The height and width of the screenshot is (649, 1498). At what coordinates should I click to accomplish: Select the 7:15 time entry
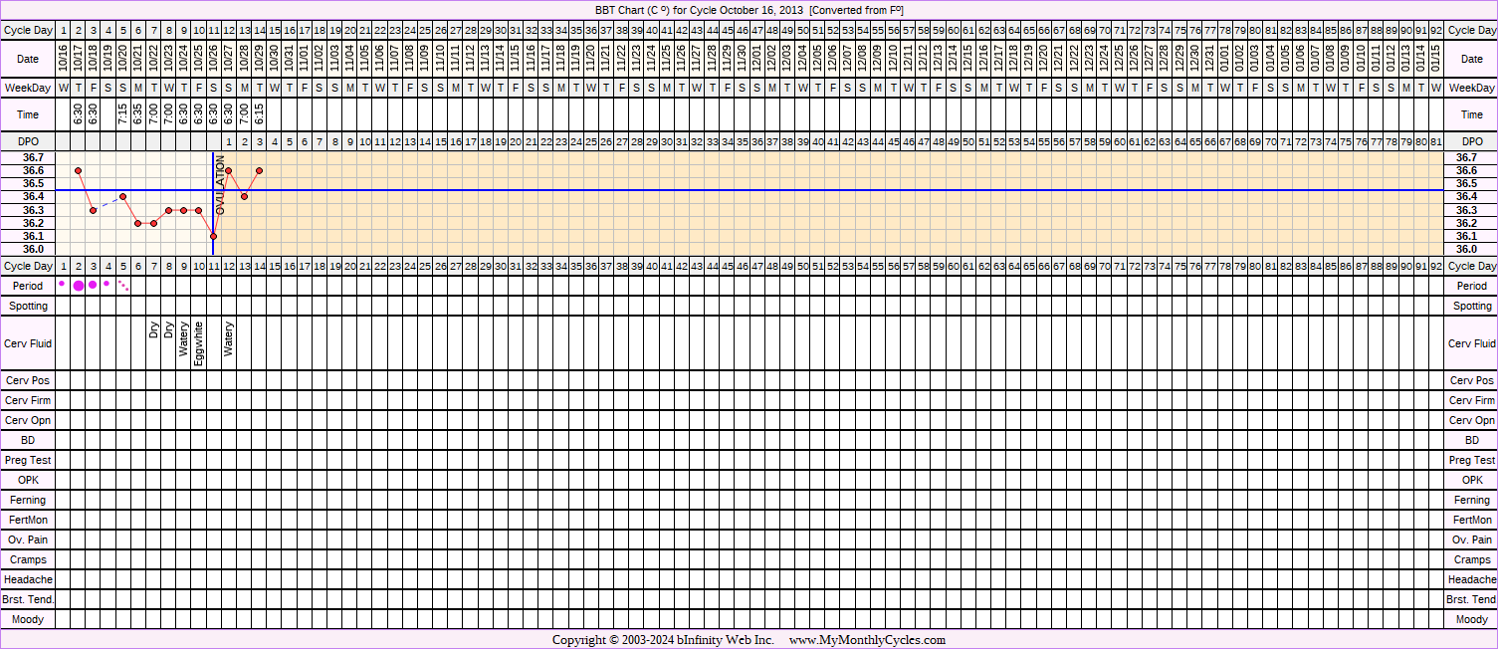(x=122, y=114)
